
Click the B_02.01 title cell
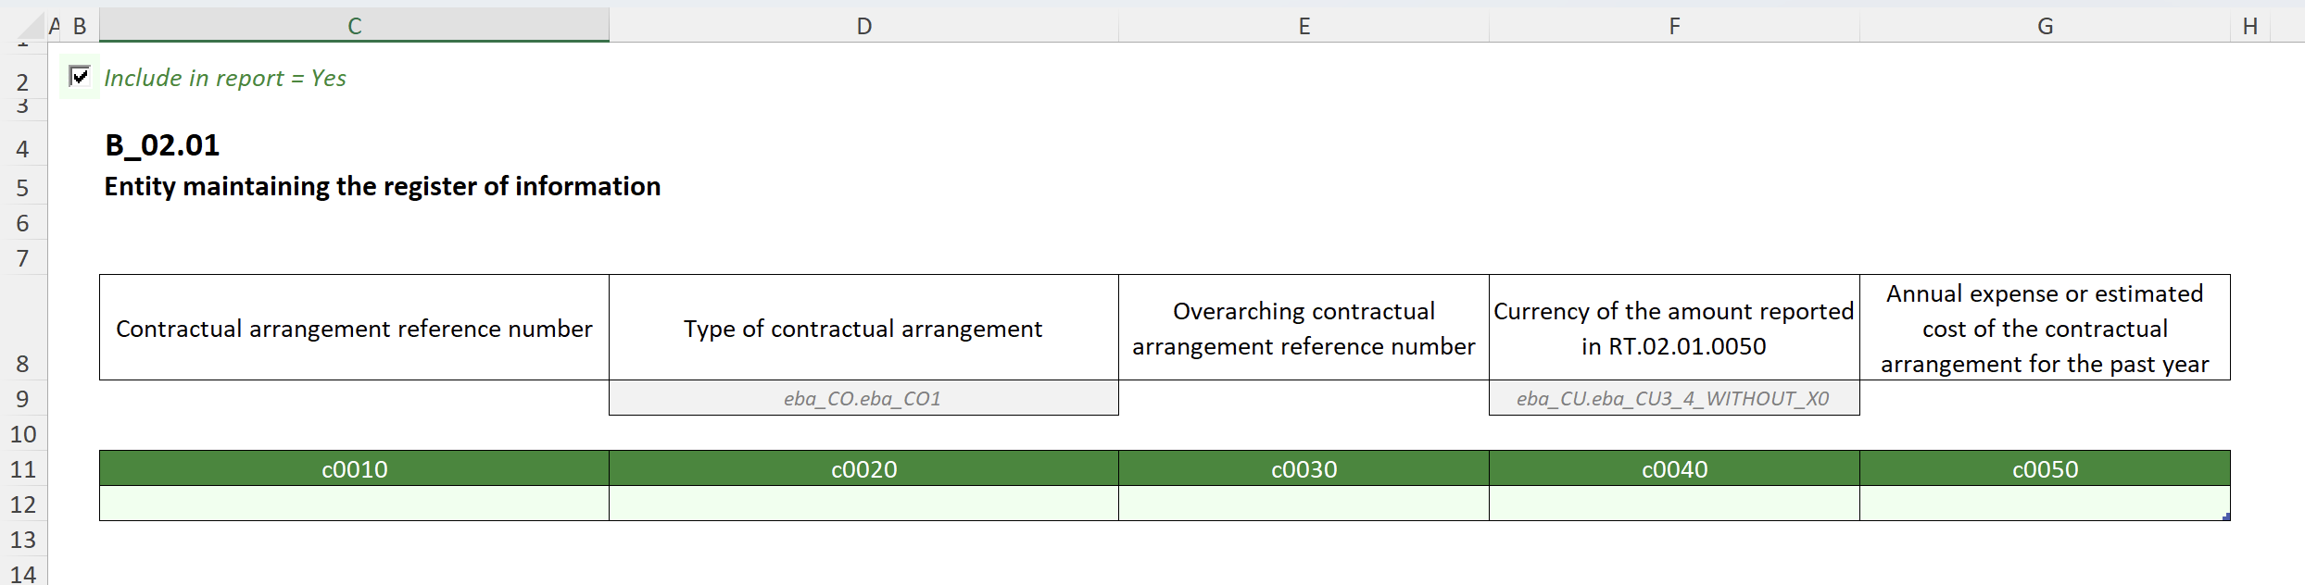[162, 145]
